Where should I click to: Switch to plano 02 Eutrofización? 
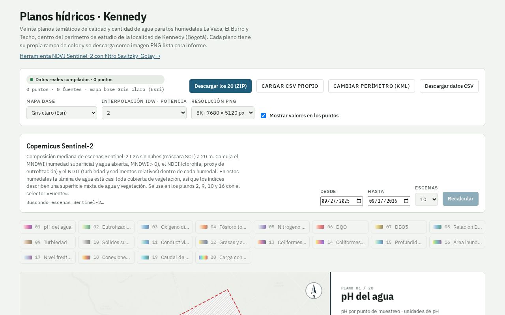pyautogui.click(x=106, y=227)
